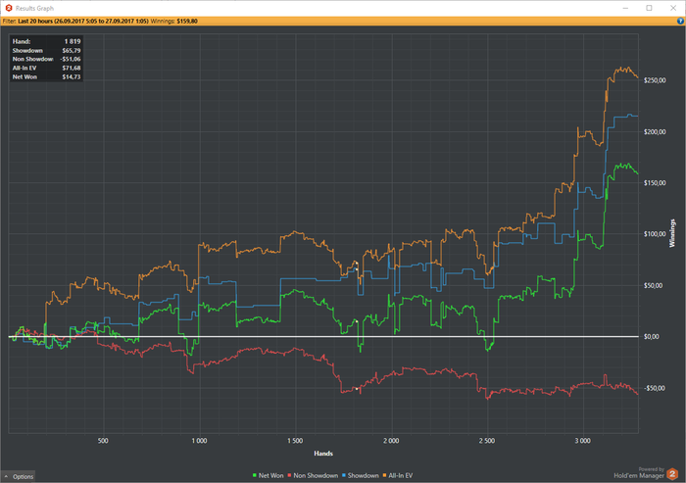Click the 2 500 x-axis tick label
The width and height of the screenshot is (686, 483).
coord(486,441)
